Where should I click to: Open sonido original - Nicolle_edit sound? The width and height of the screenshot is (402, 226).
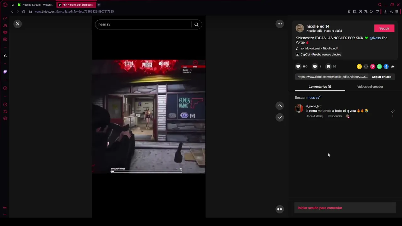(x=319, y=48)
